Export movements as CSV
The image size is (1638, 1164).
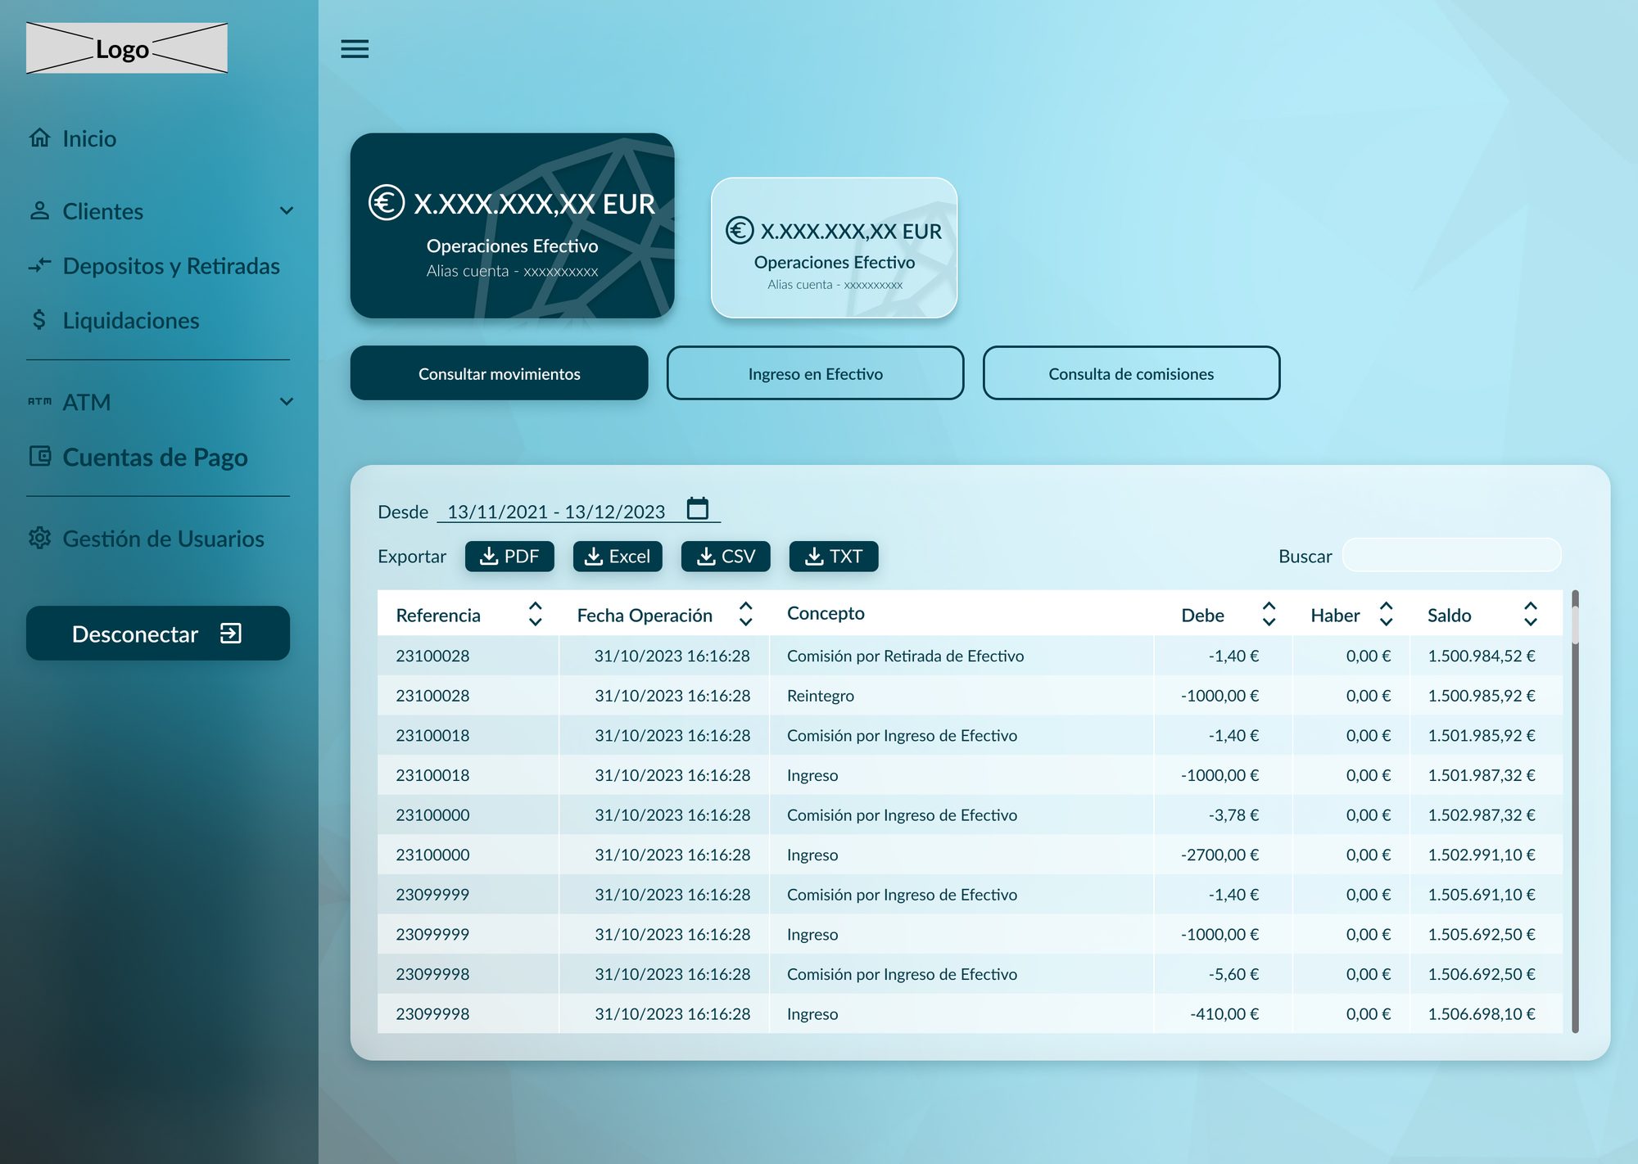coord(726,557)
